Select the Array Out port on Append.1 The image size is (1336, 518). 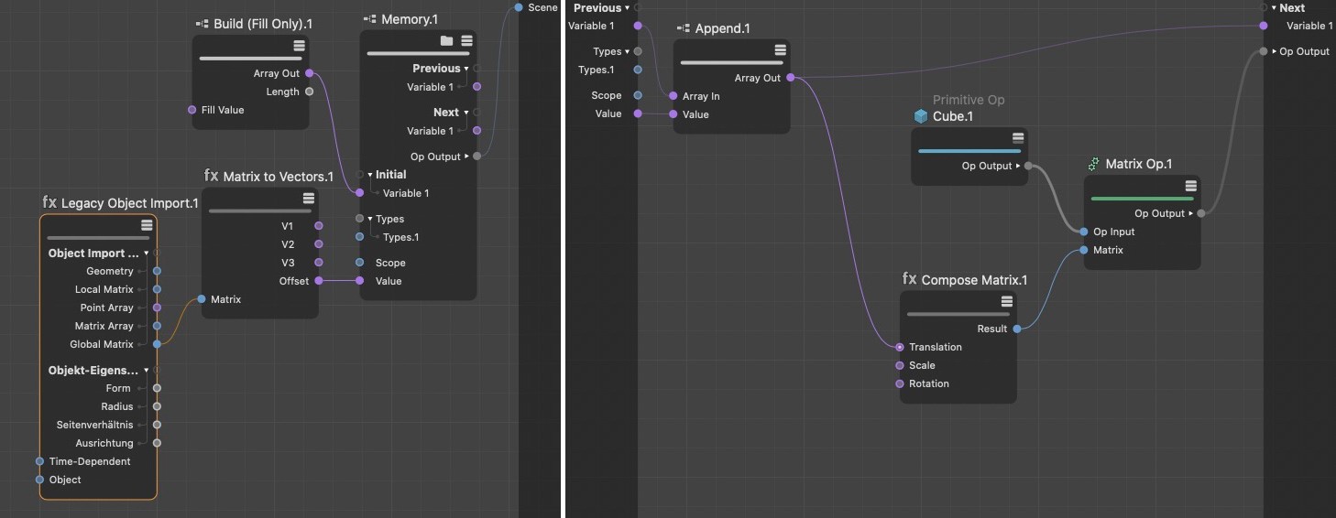791,78
